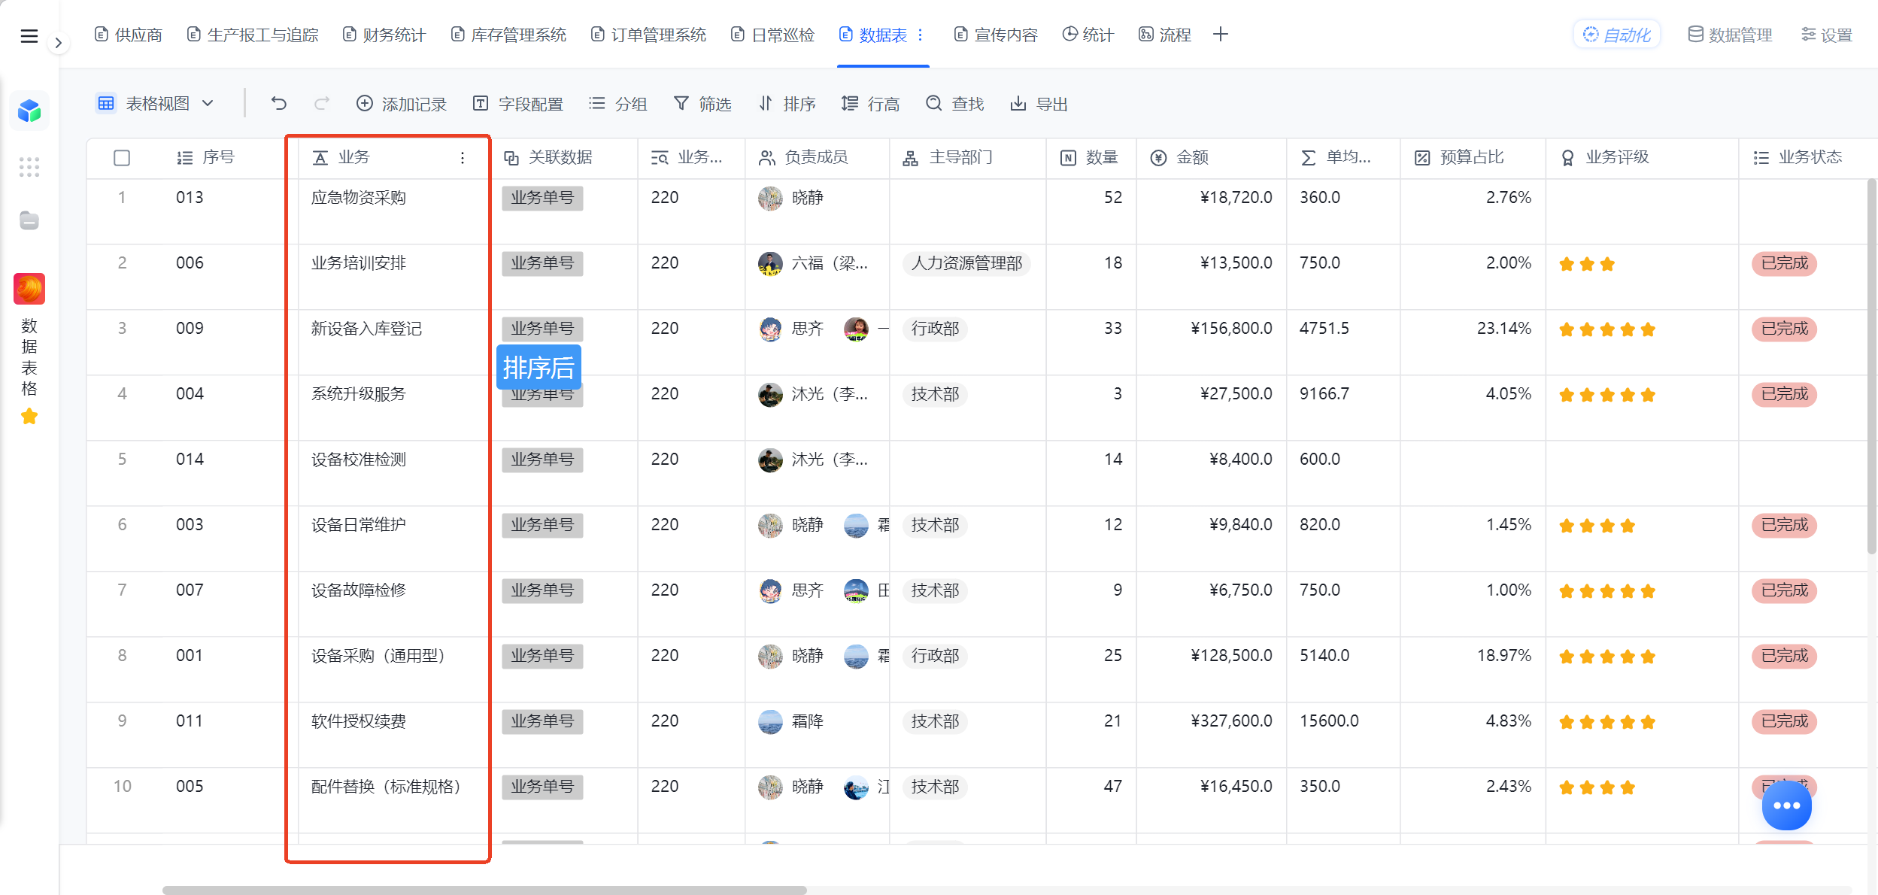Open 业务单号 link in 应急物资采购 row
Image resolution: width=1878 pixels, height=895 pixels.
coord(542,198)
